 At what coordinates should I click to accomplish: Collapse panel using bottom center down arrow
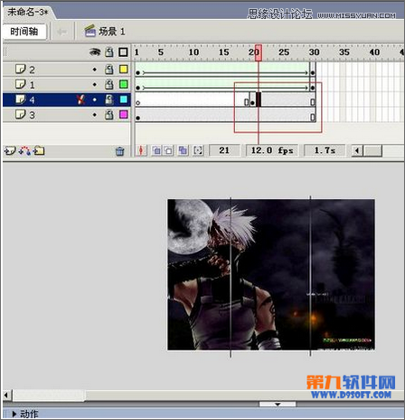(278, 404)
